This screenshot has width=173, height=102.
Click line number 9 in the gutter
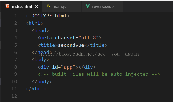click(x=16, y=74)
